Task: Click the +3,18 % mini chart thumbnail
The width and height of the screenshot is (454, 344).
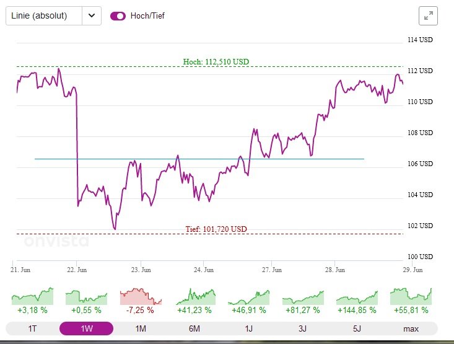Action: (32, 296)
